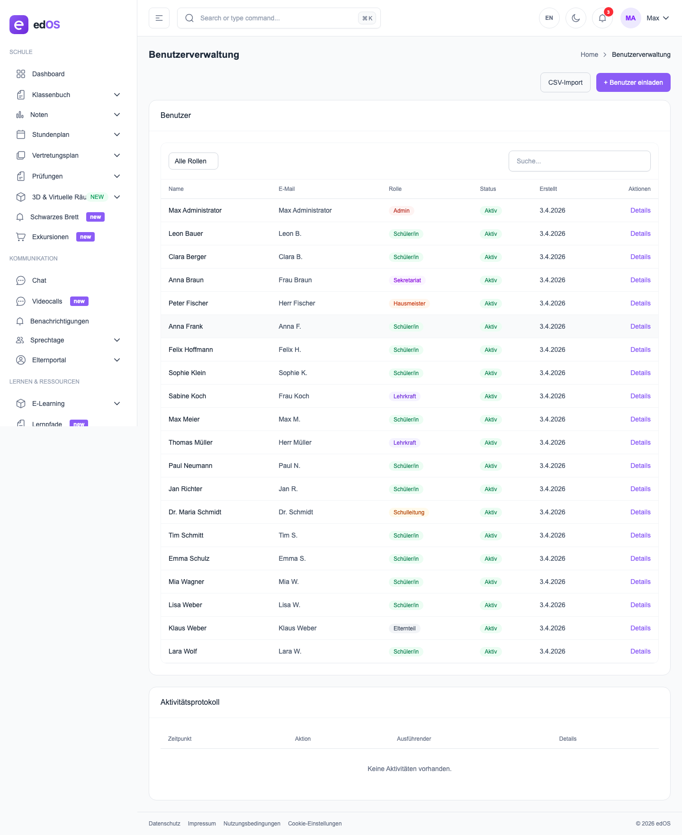
Task: Click the Exkursionen cart icon
Action: point(21,237)
